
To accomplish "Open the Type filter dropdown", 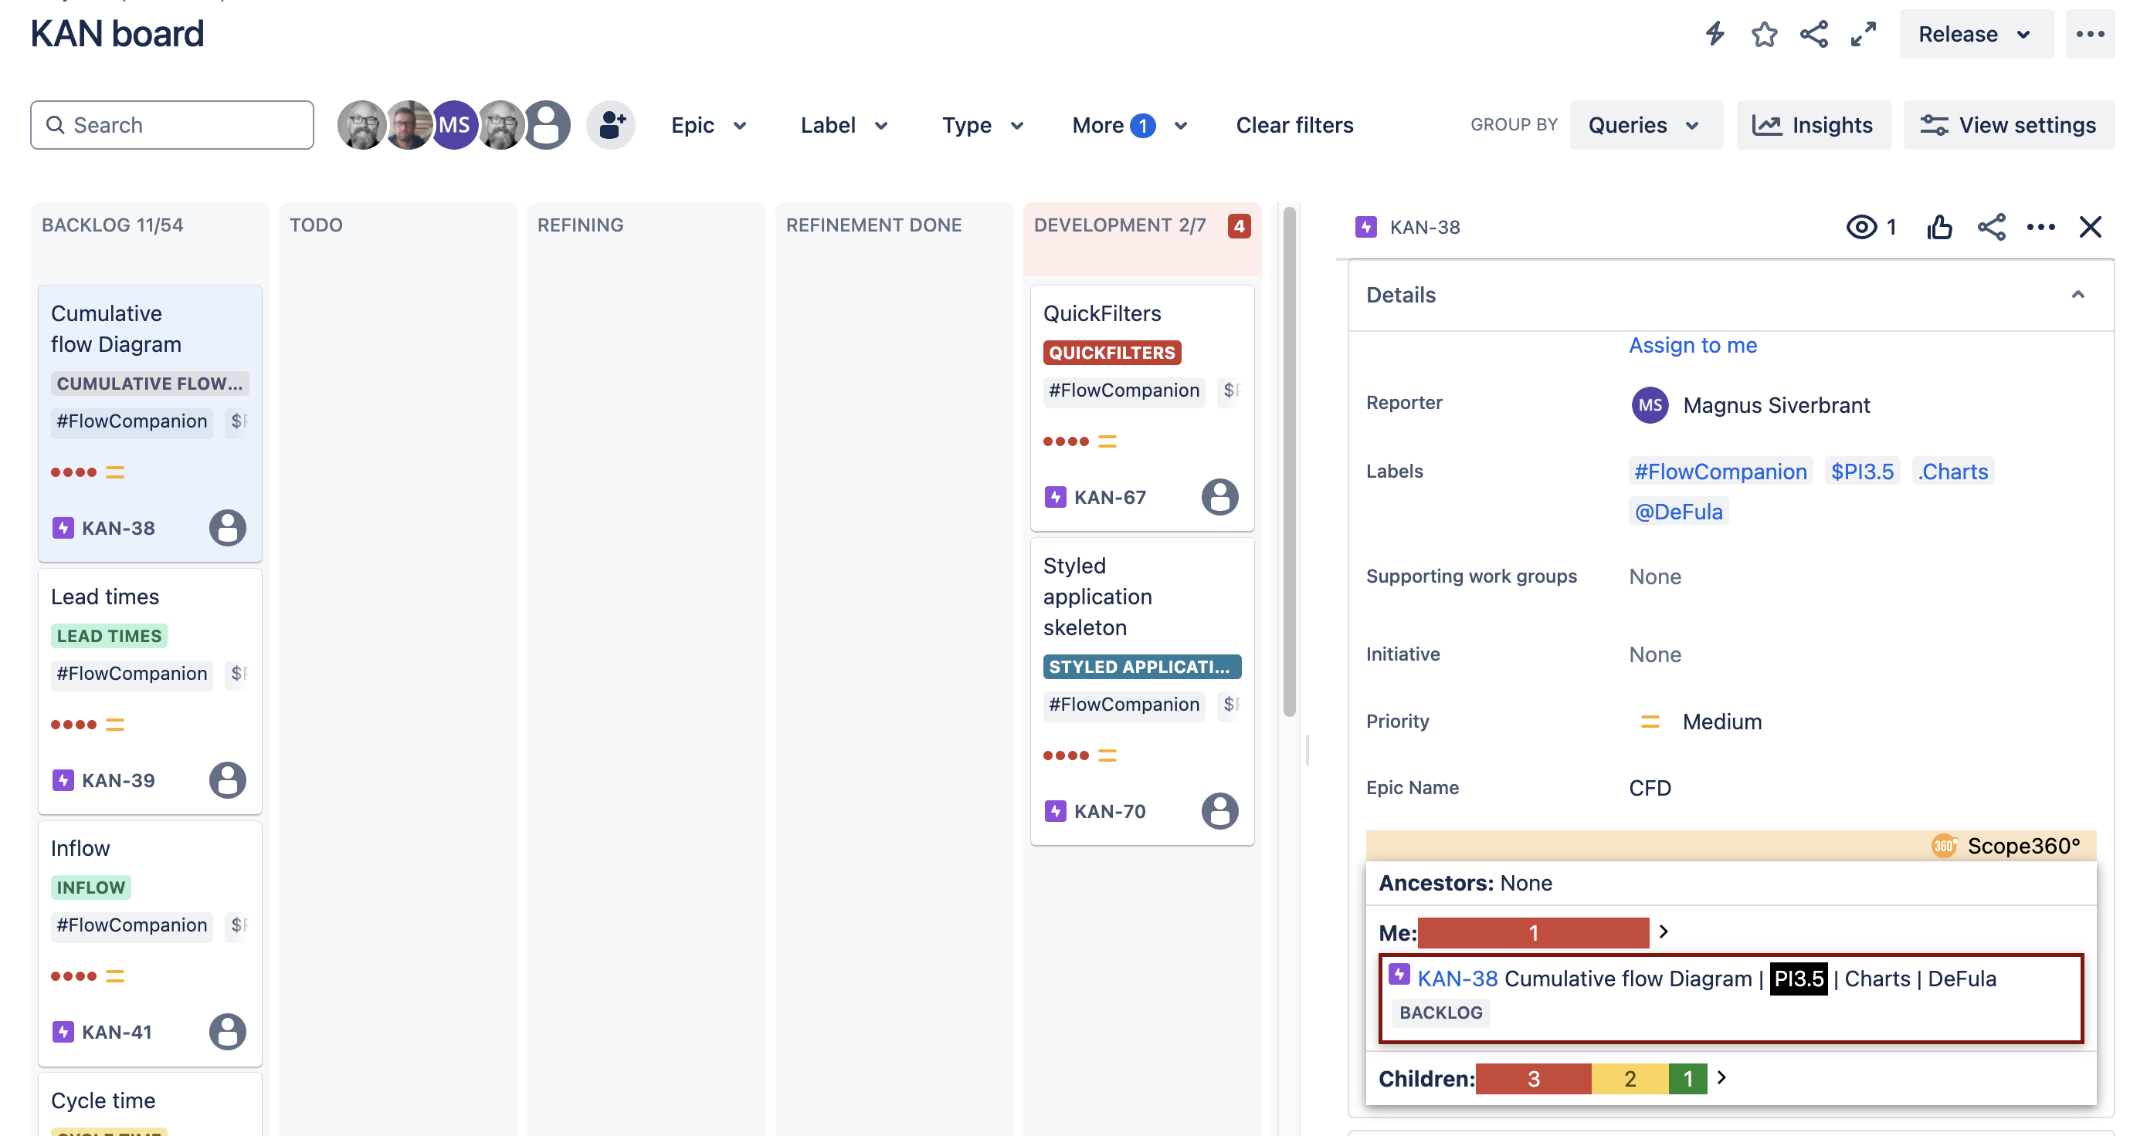I will pyautogui.click(x=982, y=125).
